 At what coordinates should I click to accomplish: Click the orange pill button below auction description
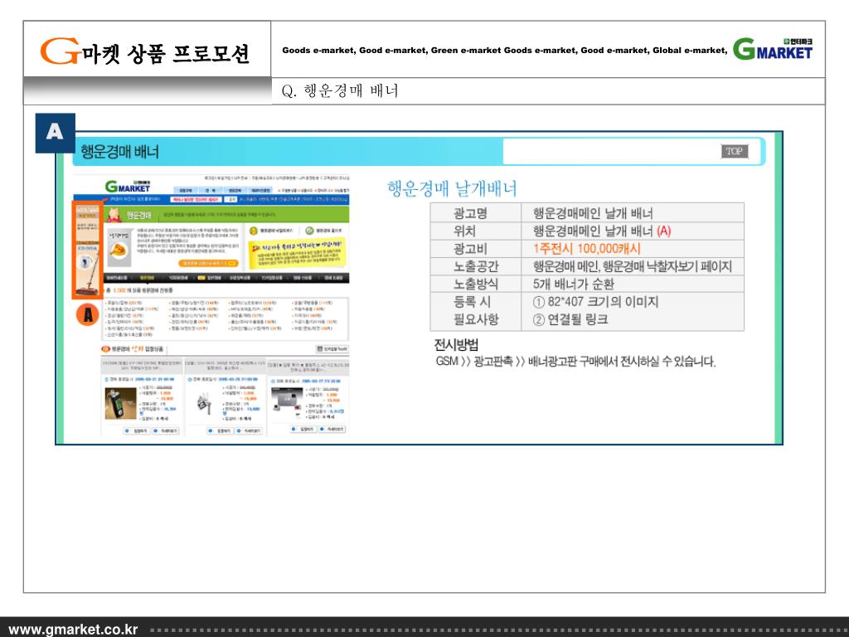pyautogui.click(x=208, y=263)
